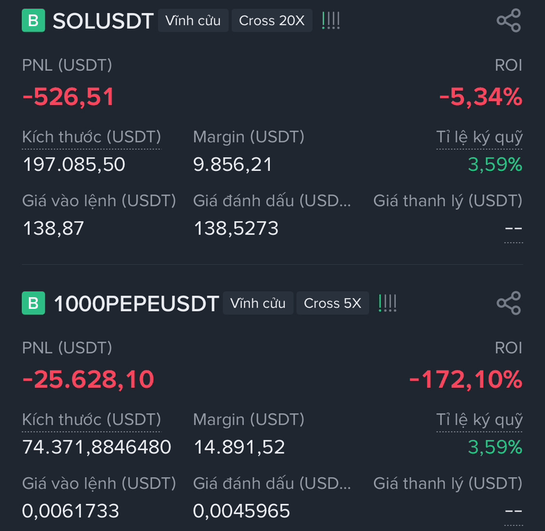Tap SOLUSDT liquidation price dashes
Viewport: 545px width, 531px height.
(513, 229)
